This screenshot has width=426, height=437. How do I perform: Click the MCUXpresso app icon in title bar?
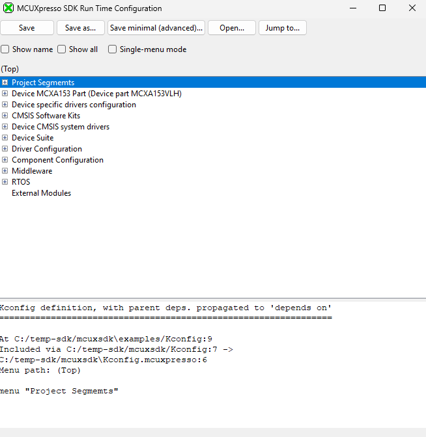[x=8, y=8]
